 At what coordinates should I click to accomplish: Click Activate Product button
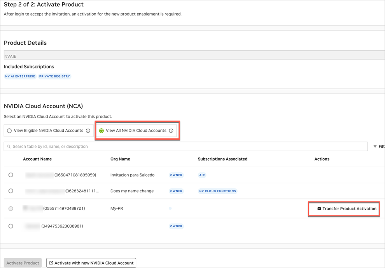coord(23,263)
